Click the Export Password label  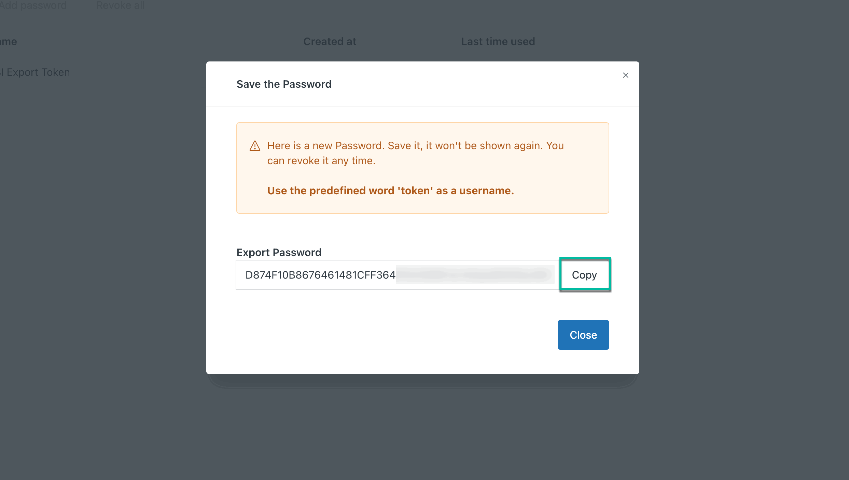tap(279, 252)
